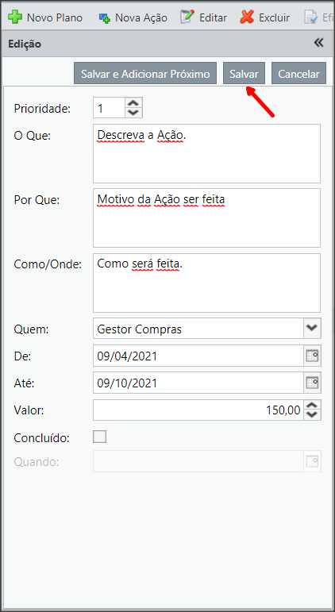Click the Editar pencil icon
This screenshot has height=612, width=335.
pyautogui.click(x=187, y=17)
